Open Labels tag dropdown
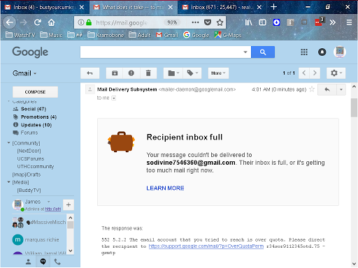The image size is (358, 268). (x=192, y=73)
